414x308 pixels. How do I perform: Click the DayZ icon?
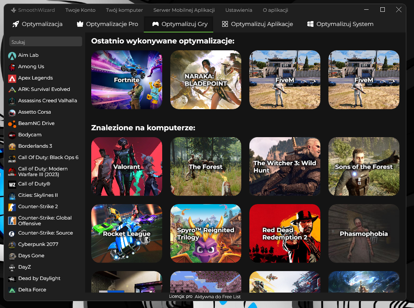tap(12, 267)
